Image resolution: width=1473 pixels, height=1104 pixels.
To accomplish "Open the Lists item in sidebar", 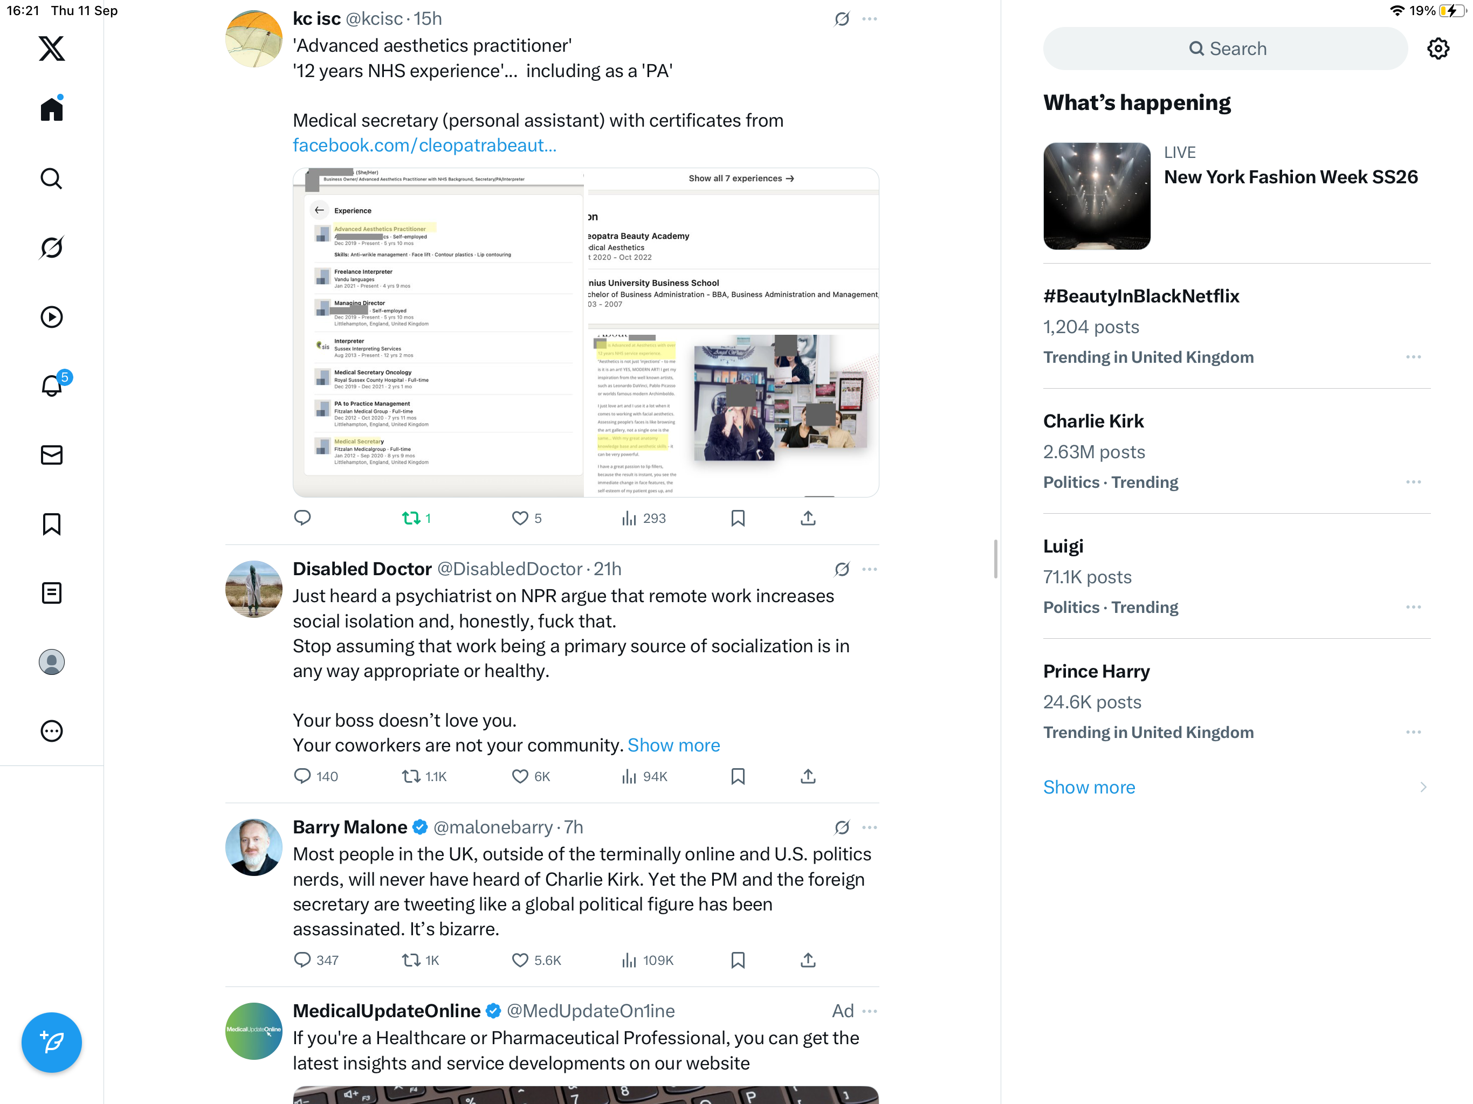I will click(x=51, y=592).
